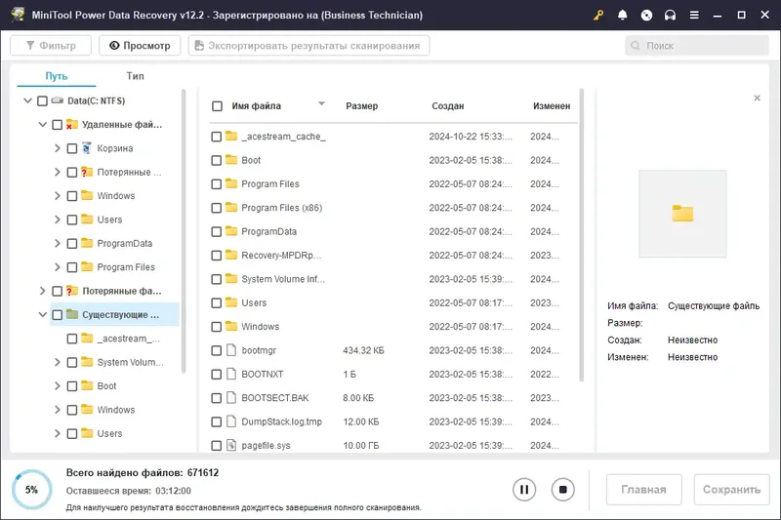Pause the scan
Screen dimensions: 781x520
tap(524, 490)
